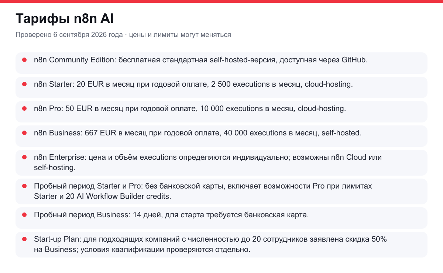443x273 pixels.
Task: Click the red bullet beside Start-up Plan
Action: [x=24, y=239]
